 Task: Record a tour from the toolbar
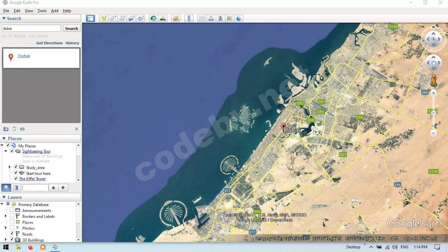(x=141, y=19)
